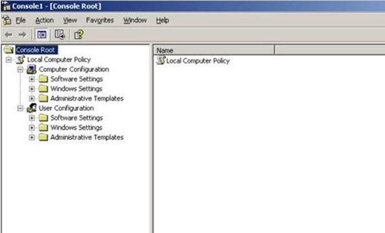Expand Administrative Templates under User Configuration

tap(32, 137)
